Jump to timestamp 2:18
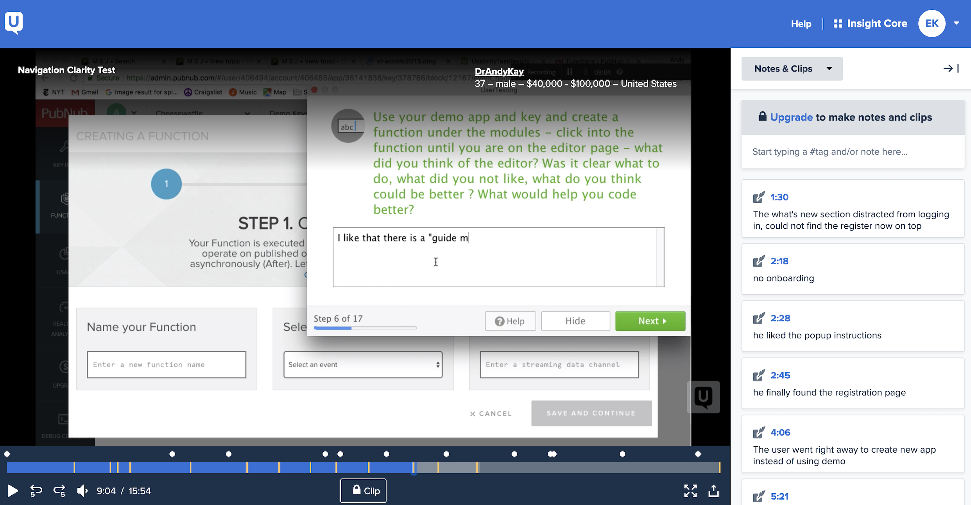 tap(779, 261)
